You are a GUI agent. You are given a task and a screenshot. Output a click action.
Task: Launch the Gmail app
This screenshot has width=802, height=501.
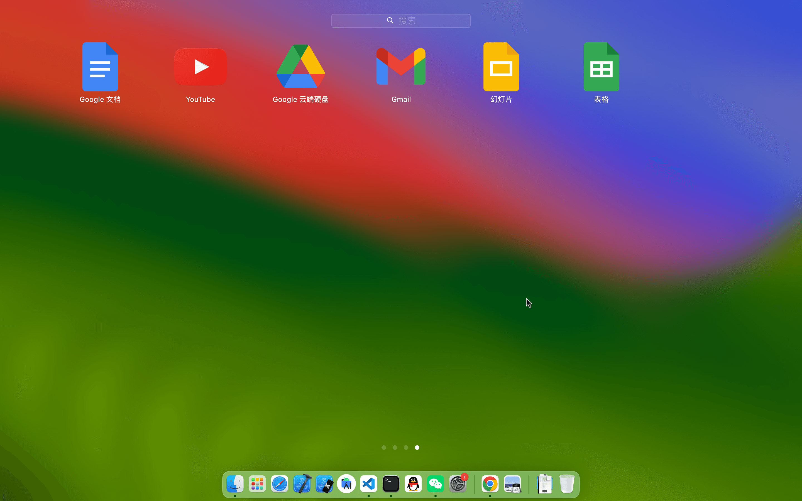(x=401, y=66)
